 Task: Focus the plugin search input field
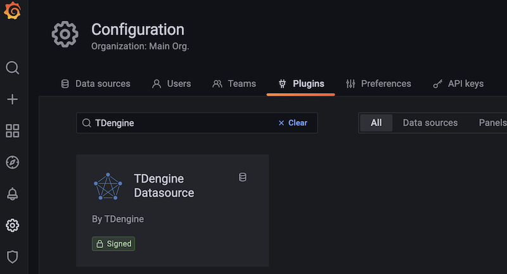click(197, 123)
